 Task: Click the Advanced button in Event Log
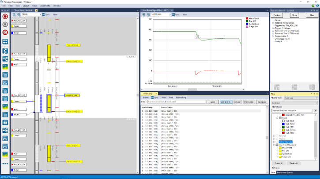(x=262, y=102)
